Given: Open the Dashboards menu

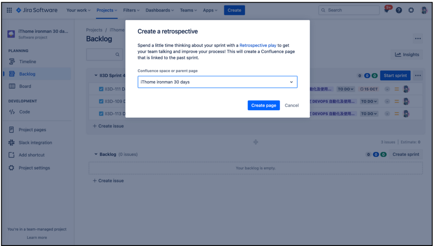Looking at the screenshot, I should [160, 10].
